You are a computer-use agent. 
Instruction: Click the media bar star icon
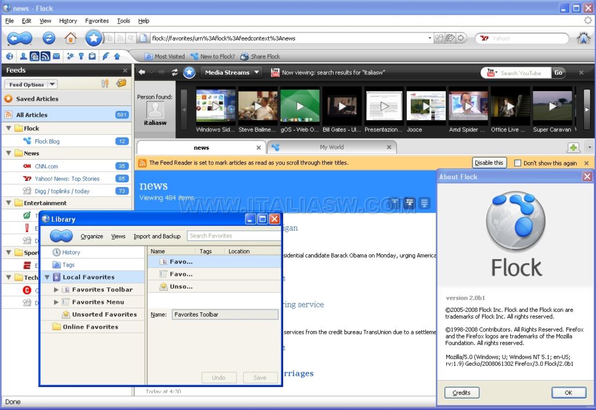189,72
